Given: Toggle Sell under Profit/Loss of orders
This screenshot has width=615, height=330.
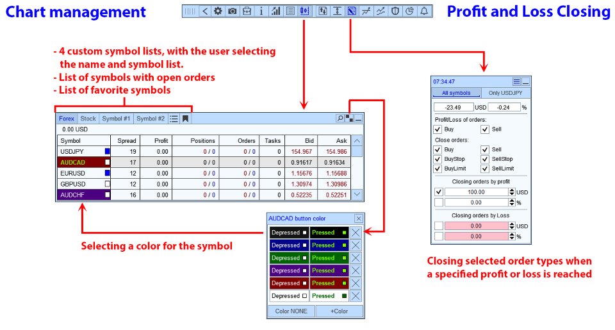Looking at the screenshot, I should (x=485, y=129).
